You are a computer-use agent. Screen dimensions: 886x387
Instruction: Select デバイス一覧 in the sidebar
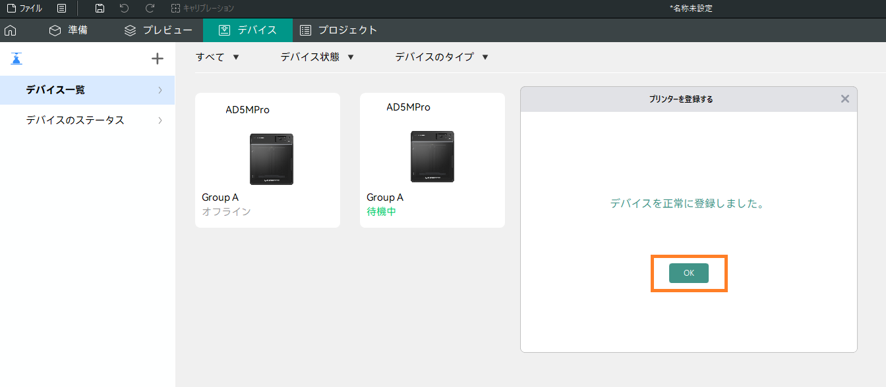coord(87,90)
